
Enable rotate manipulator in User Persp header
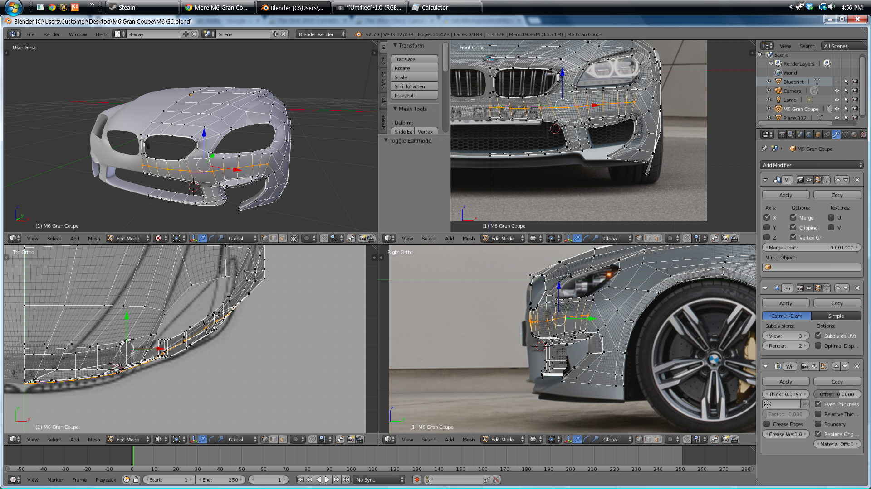212,238
